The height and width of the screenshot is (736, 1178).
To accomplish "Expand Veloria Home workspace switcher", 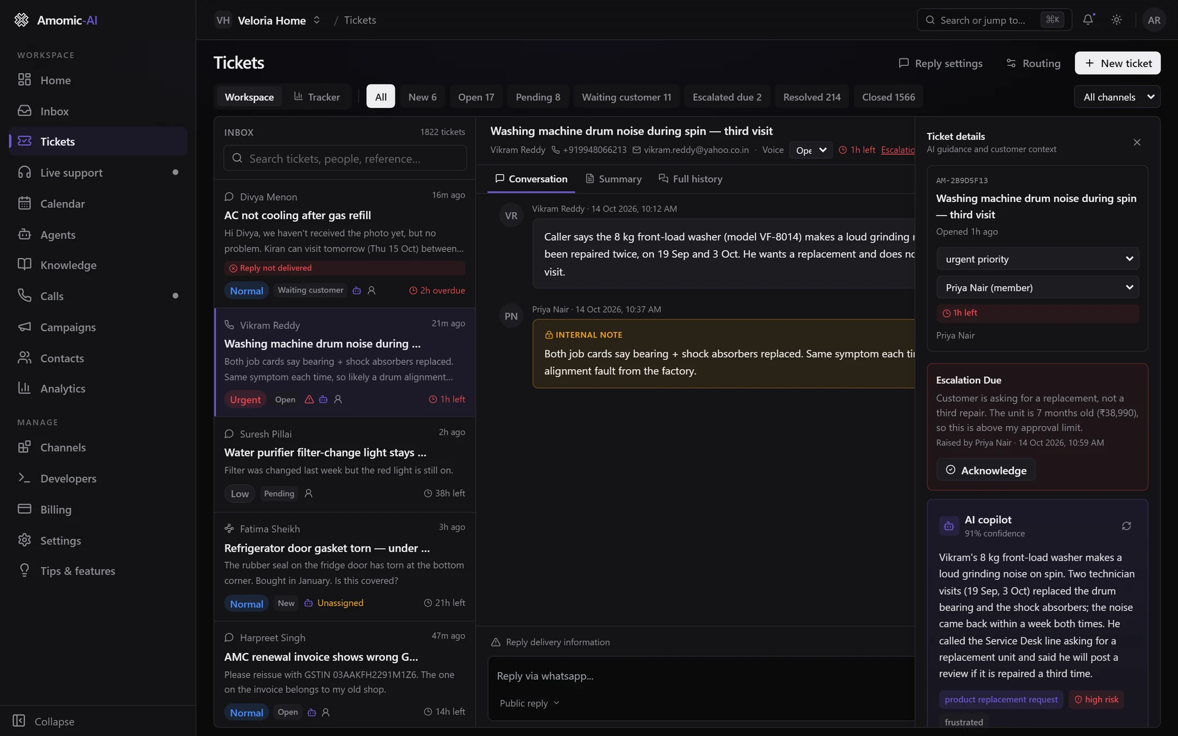I will click(268, 20).
